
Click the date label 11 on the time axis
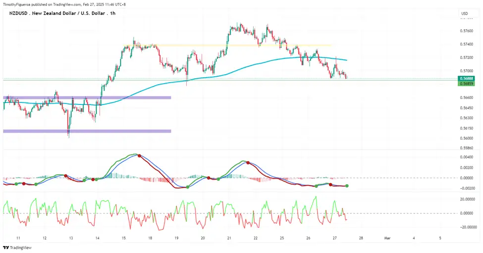[x=18, y=238]
